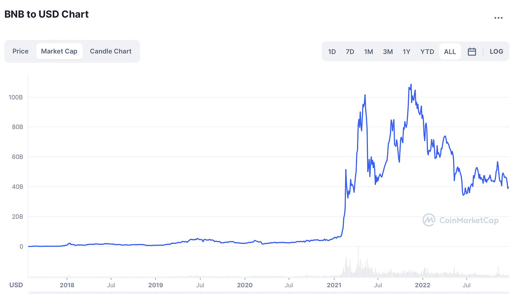Select the Market Cap tab
The height and width of the screenshot is (294, 517).
[x=59, y=51]
